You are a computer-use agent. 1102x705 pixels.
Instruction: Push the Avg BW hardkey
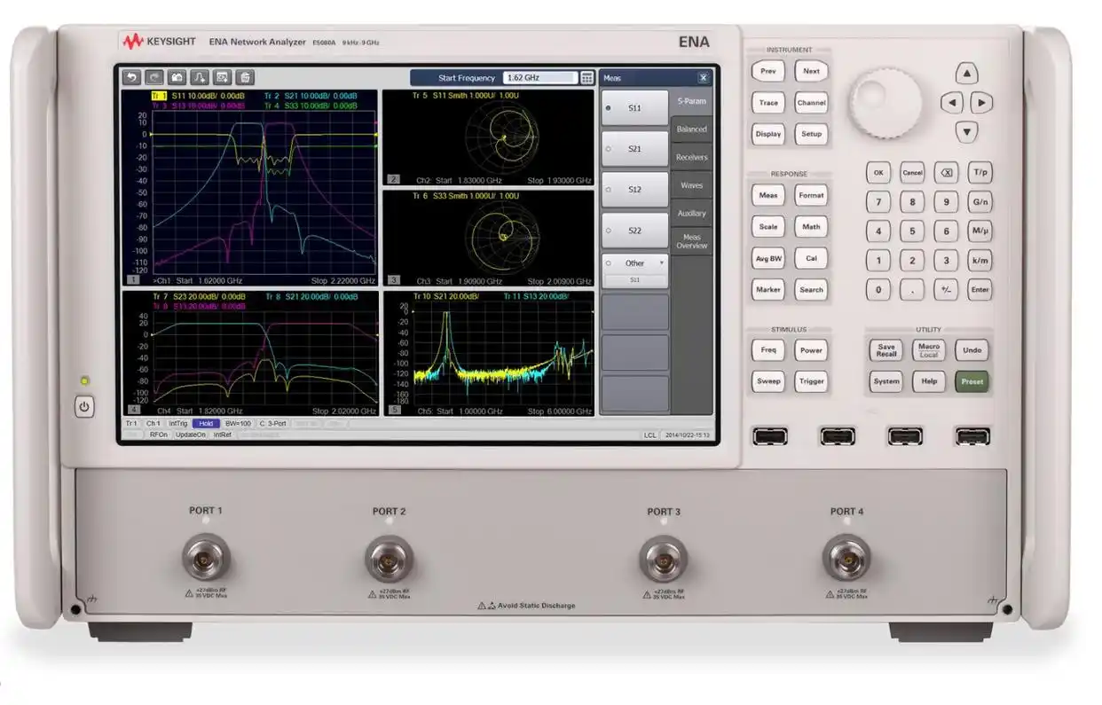tap(768, 259)
